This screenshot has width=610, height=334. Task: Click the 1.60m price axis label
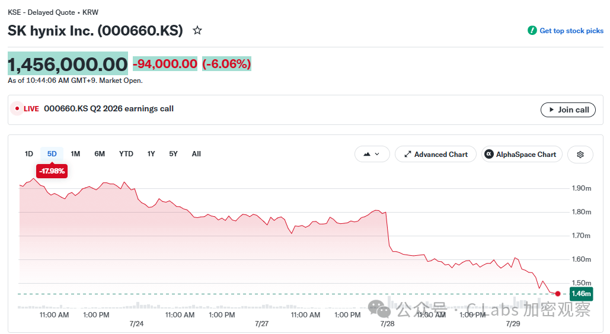pos(581,259)
